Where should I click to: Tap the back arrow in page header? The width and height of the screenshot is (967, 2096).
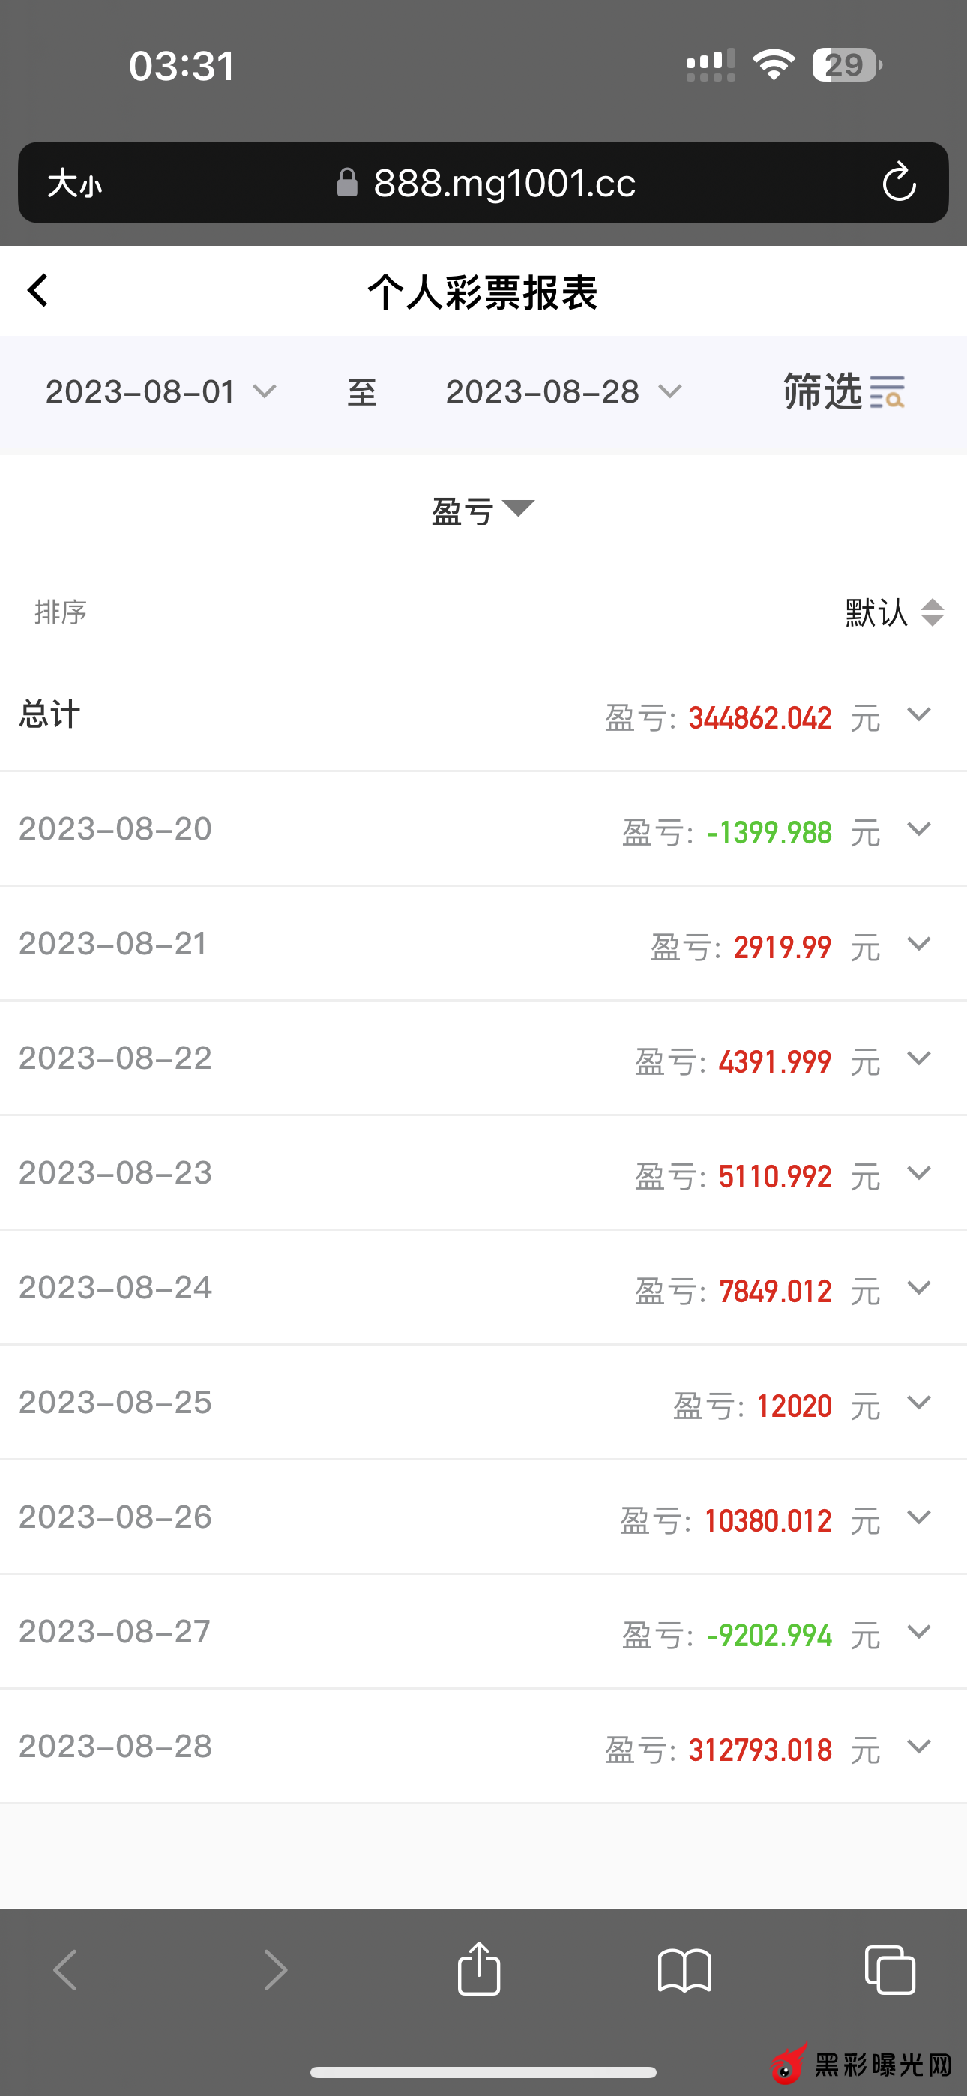pyautogui.click(x=38, y=290)
